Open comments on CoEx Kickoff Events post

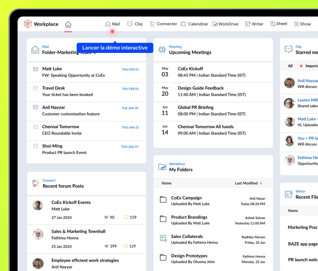(126, 217)
